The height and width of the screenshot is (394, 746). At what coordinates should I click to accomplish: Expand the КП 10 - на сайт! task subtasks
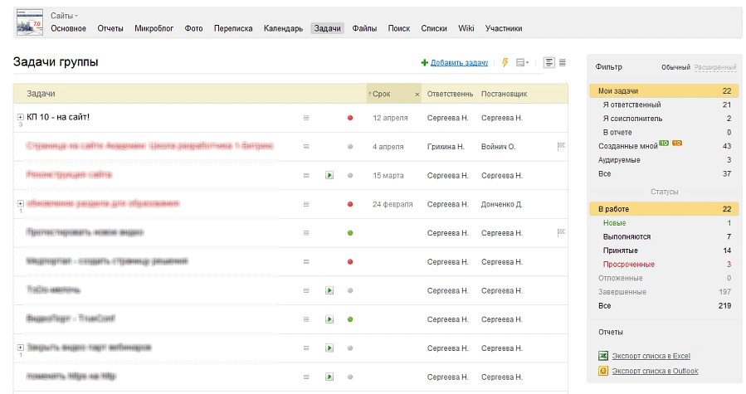pos(20,118)
